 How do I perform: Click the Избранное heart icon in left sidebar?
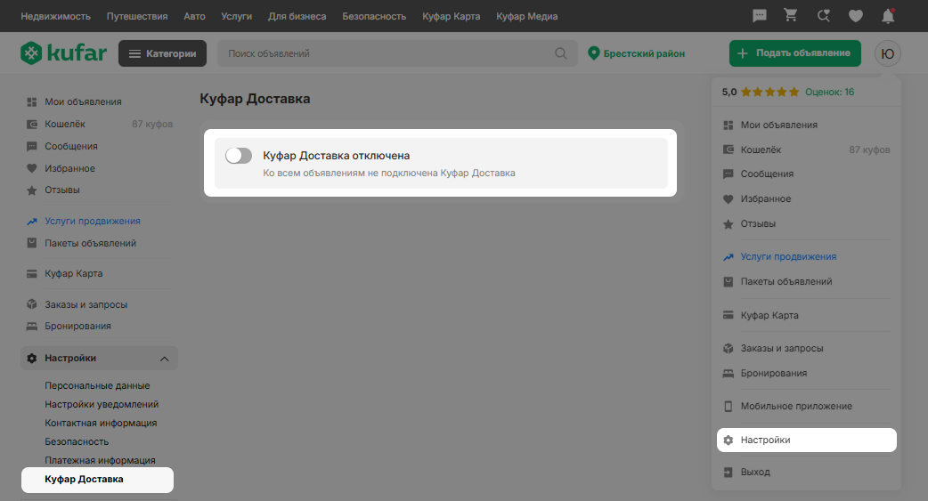tap(32, 168)
